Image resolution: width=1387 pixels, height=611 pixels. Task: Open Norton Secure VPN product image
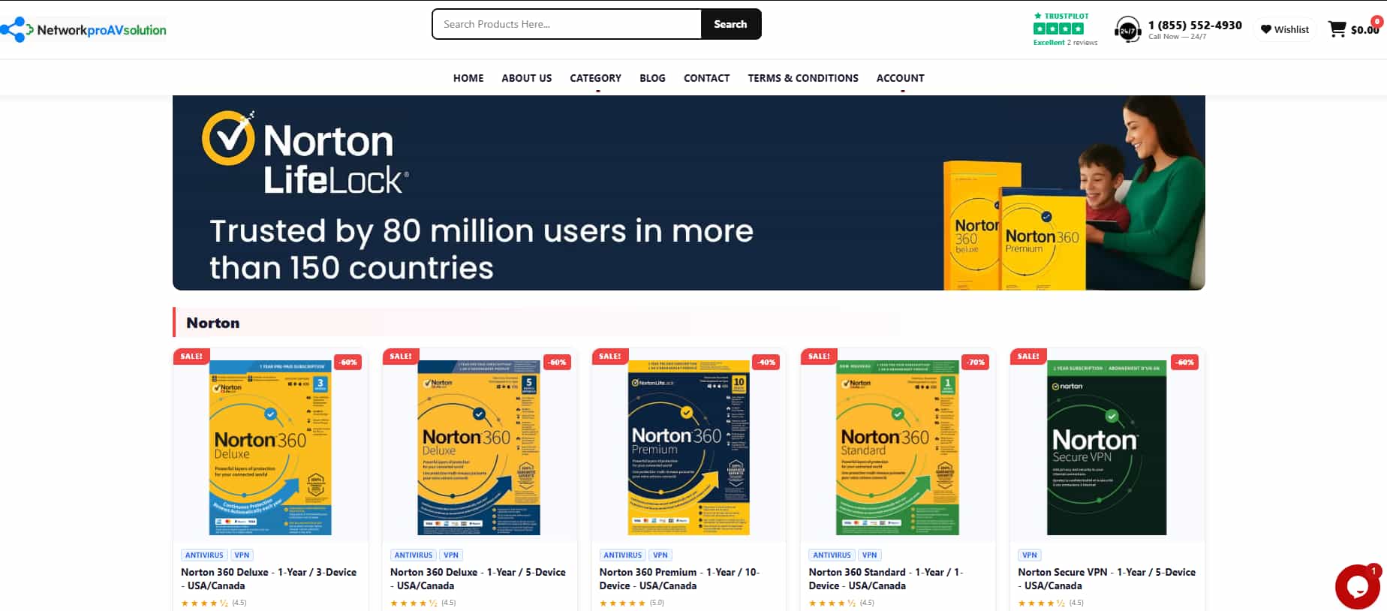point(1107,447)
